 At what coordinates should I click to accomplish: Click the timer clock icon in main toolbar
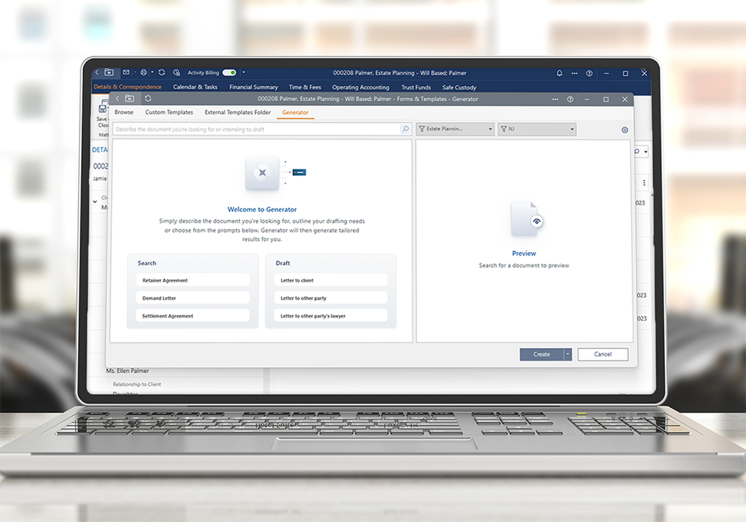pyautogui.click(x=176, y=73)
